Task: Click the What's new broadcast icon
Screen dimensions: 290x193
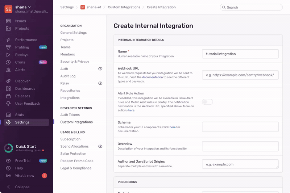Action: pos(8,176)
